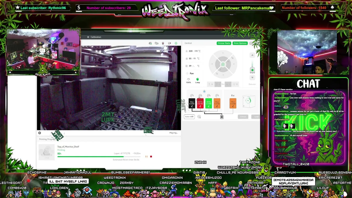352x198 pixels.
Task: Raise the bed by 1
Action: point(218,84)
